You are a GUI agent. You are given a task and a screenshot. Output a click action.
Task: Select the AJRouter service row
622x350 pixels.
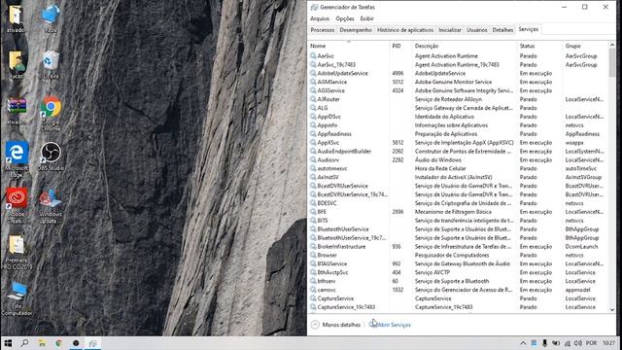(458, 99)
